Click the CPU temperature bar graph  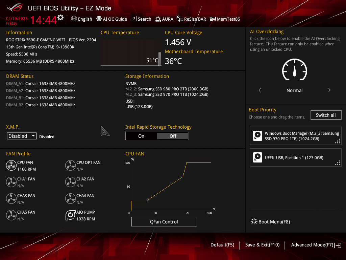click(x=131, y=52)
